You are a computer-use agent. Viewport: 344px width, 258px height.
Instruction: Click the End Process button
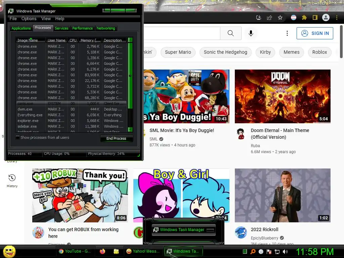[116, 138]
